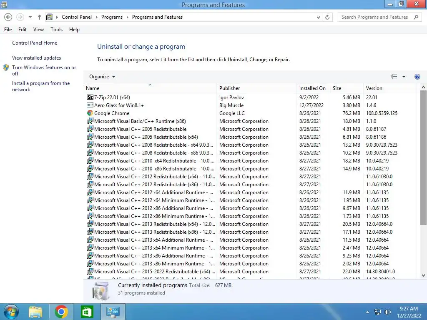Open Turn Windows features on or off

coord(44,70)
